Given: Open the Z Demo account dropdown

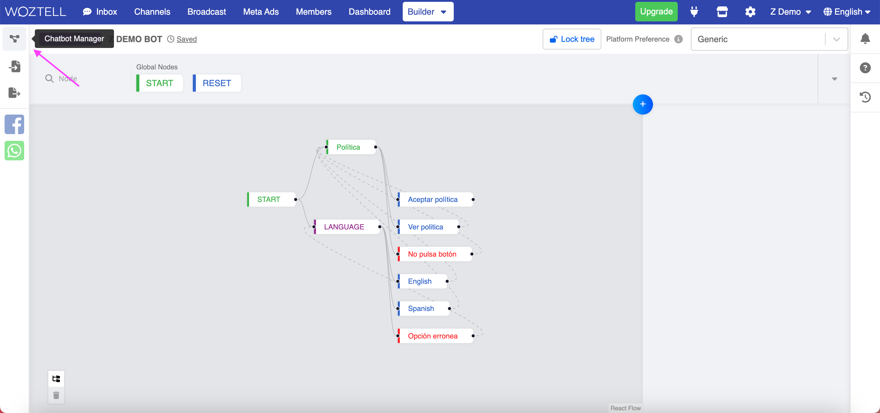Looking at the screenshot, I should pos(790,12).
